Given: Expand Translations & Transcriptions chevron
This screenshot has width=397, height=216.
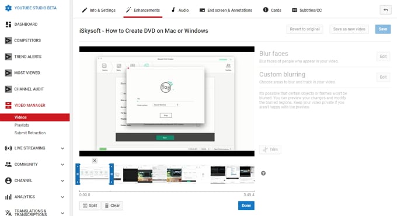Looking at the screenshot, I should pyautogui.click(x=62, y=213).
